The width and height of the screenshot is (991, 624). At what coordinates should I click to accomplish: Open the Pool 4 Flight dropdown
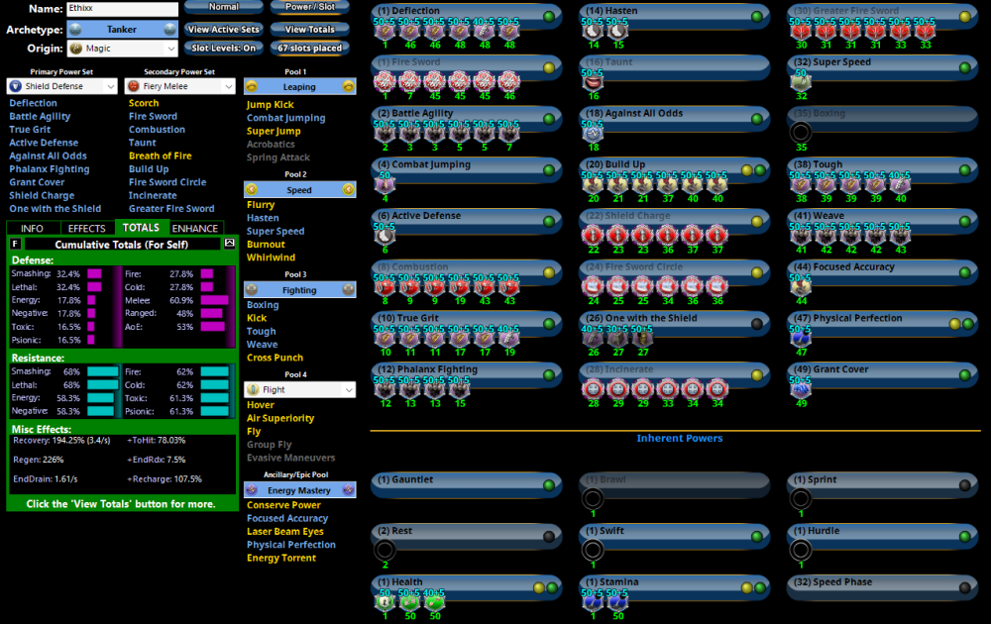click(x=299, y=390)
